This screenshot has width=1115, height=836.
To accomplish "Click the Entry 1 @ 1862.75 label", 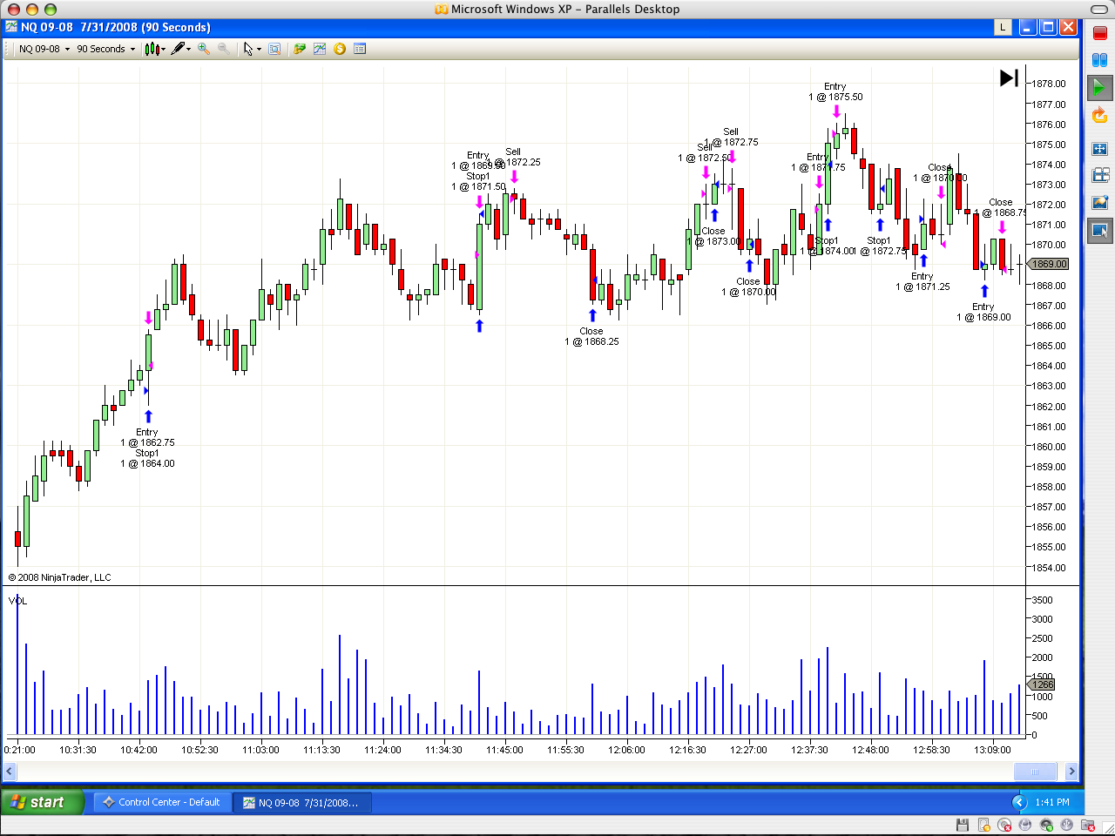I will click(x=147, y=437).
